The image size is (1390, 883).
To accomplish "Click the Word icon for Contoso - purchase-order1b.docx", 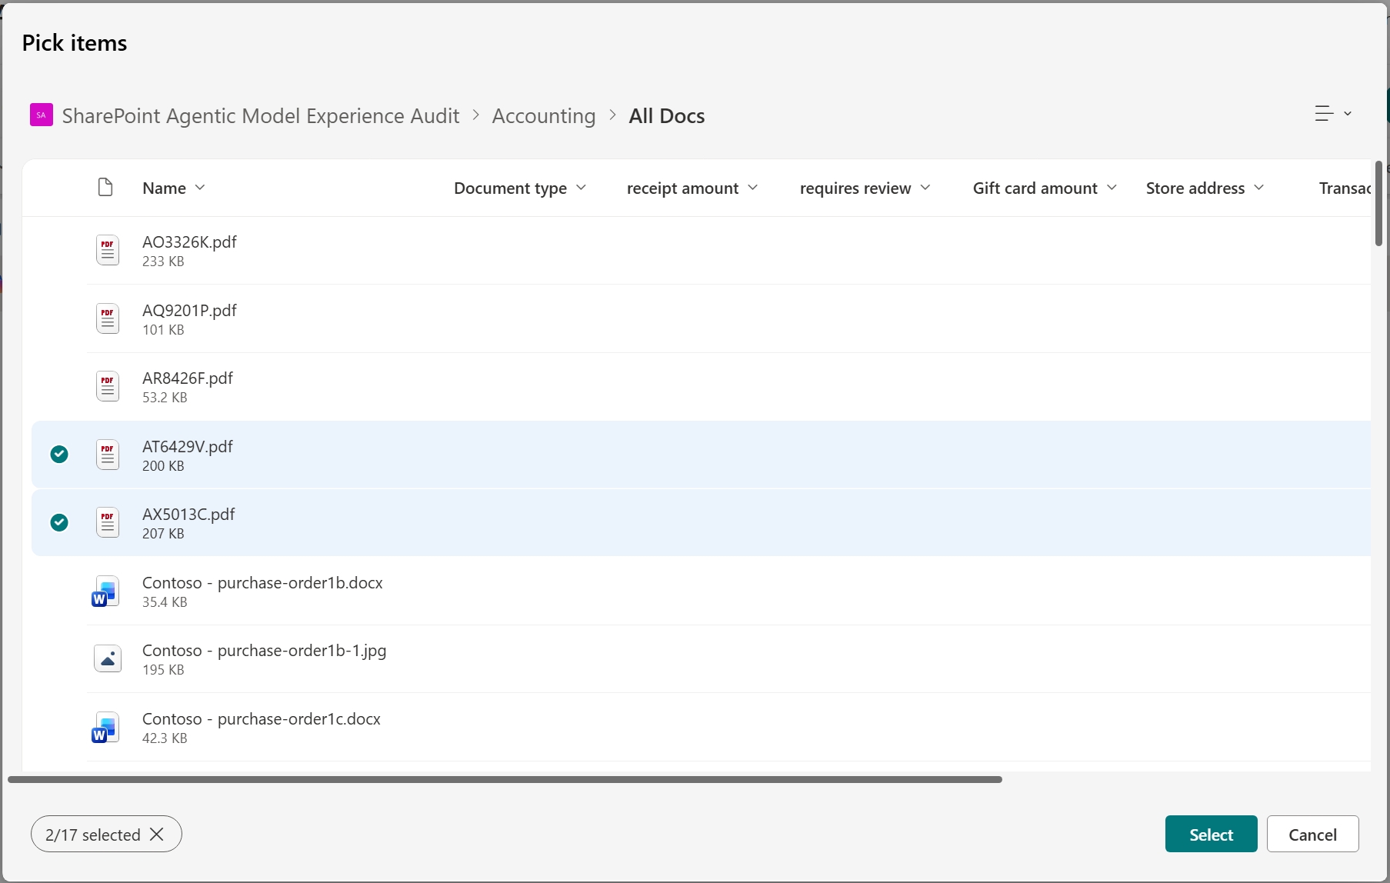I will click(105, 591).
